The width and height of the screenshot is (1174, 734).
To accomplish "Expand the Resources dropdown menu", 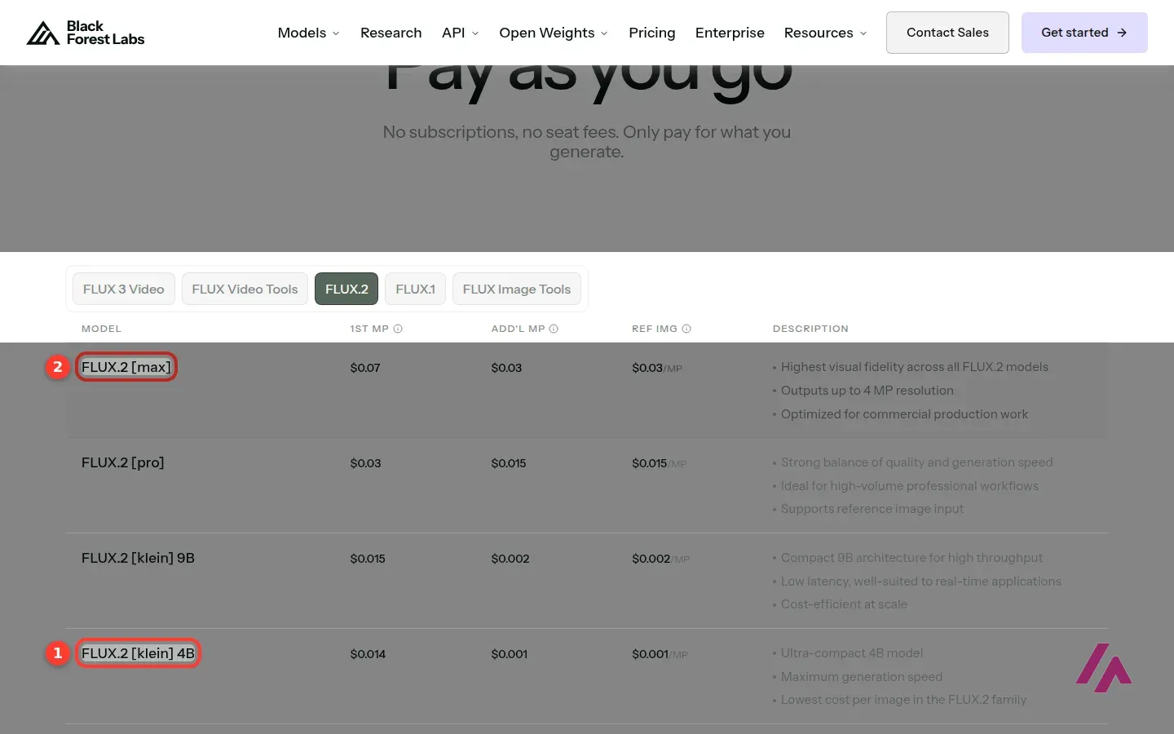I will (825, 33).
